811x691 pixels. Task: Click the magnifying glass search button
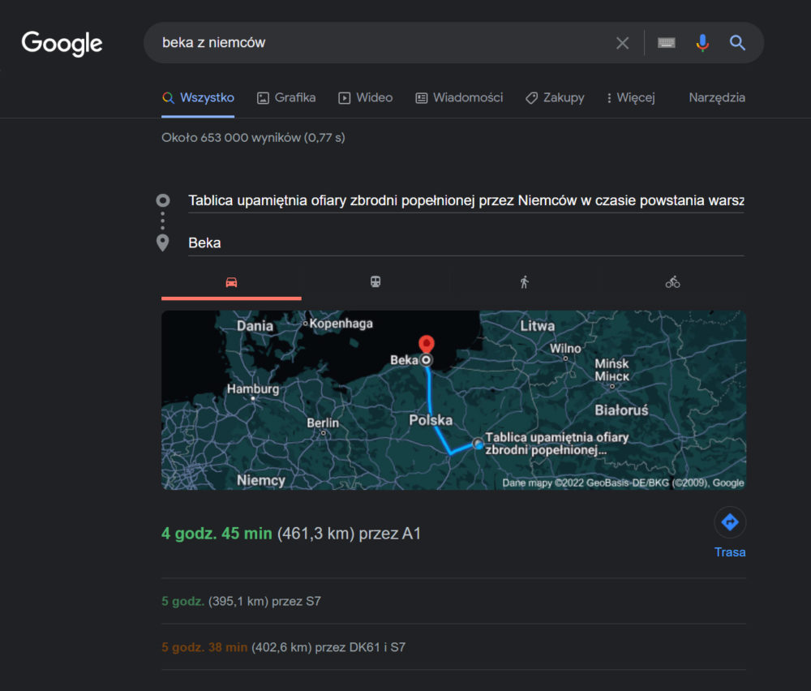(x=737, y=43)
